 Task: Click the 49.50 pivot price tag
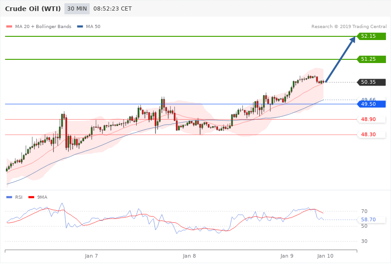coord(372,104)
